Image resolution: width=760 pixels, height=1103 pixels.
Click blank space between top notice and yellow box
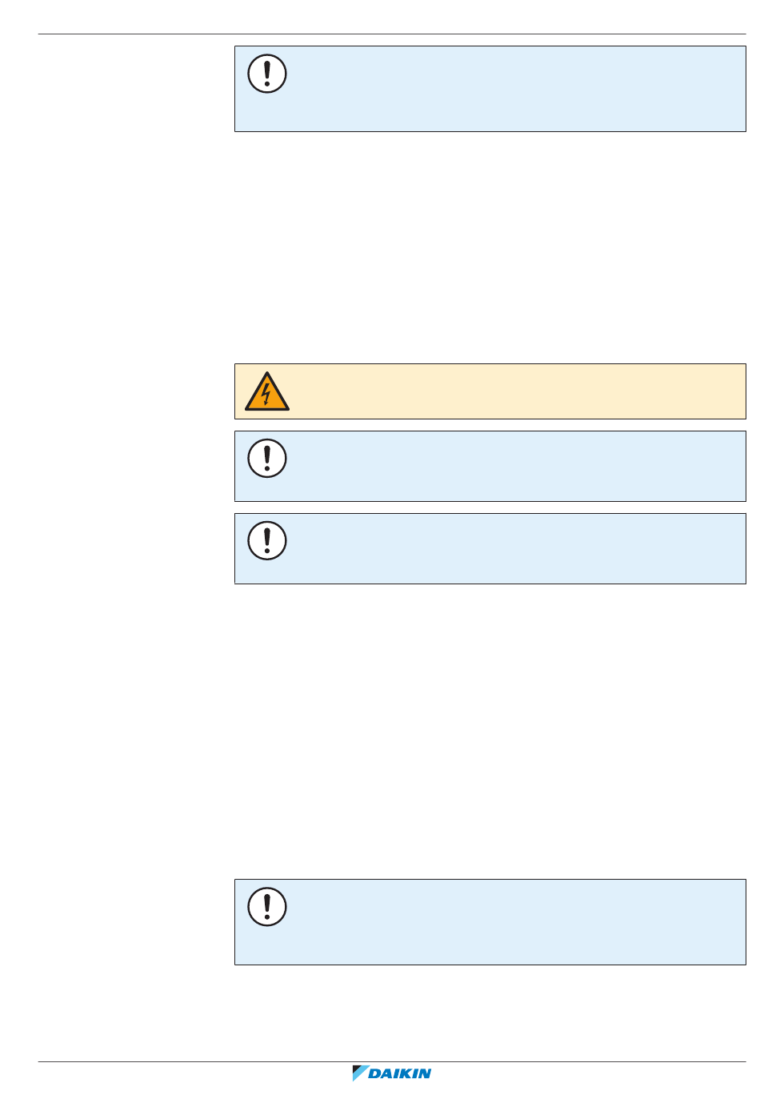[x=490, y=248]
